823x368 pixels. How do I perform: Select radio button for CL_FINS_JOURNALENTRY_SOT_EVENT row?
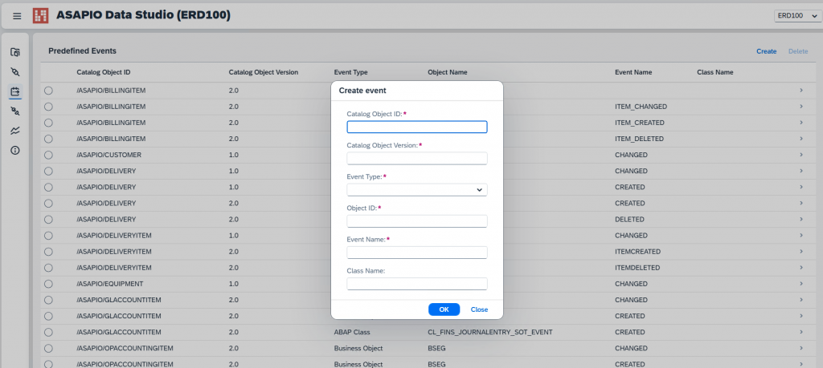tap(48, 332)
